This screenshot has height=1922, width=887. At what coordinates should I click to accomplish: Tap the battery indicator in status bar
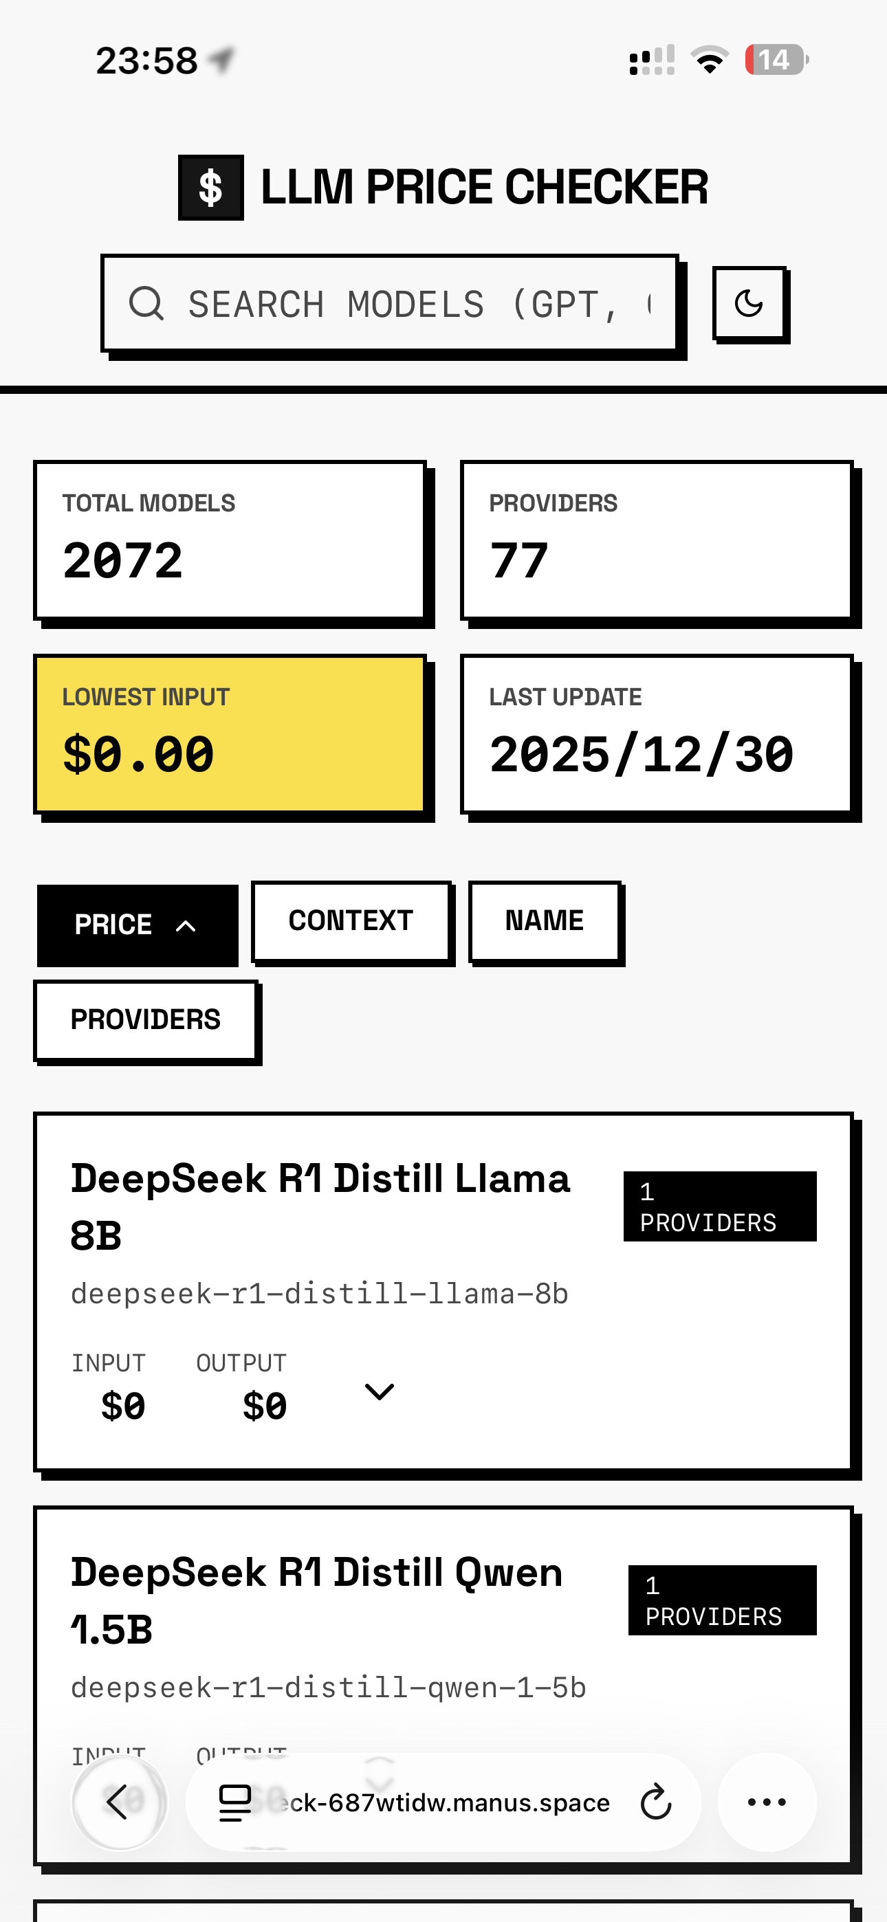point(776,60)
